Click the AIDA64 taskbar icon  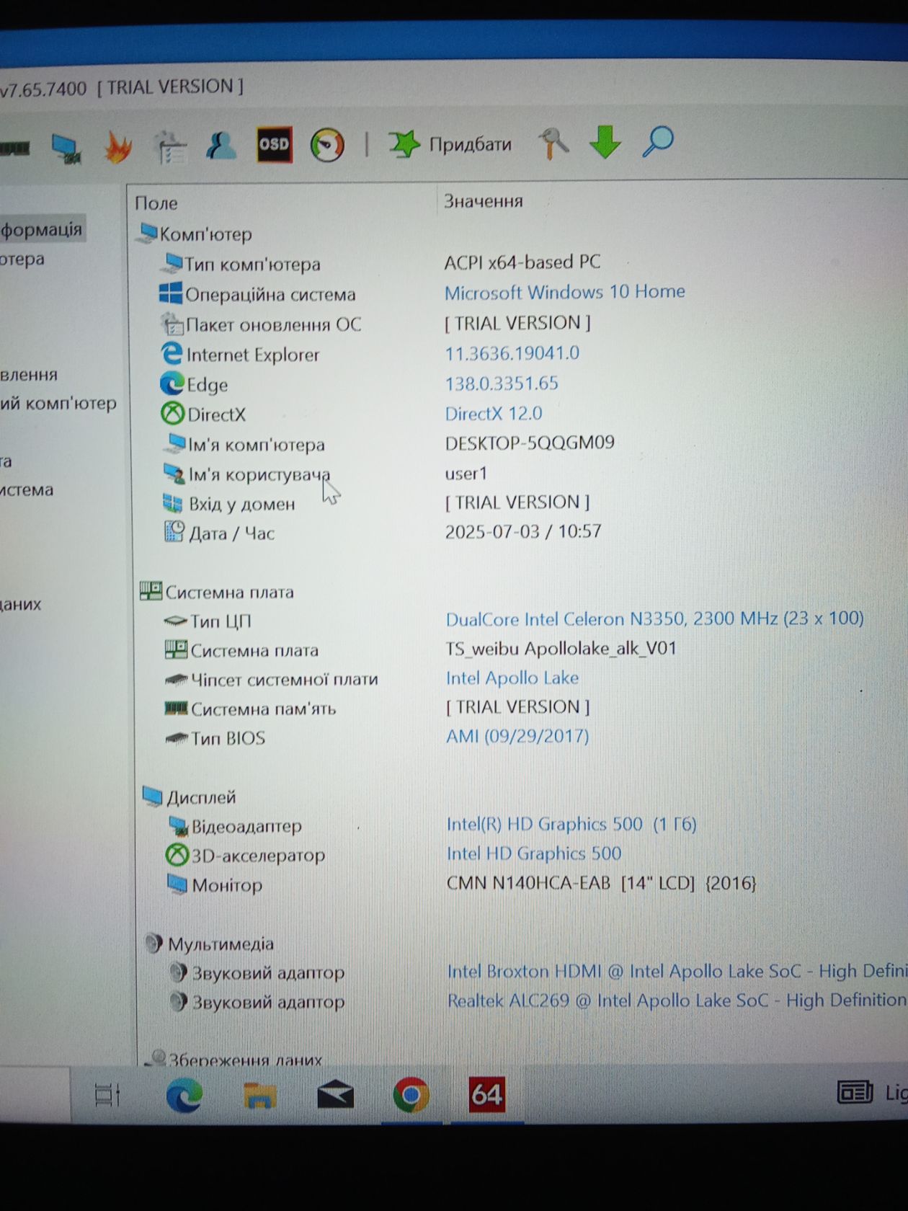pos(487,1095)
